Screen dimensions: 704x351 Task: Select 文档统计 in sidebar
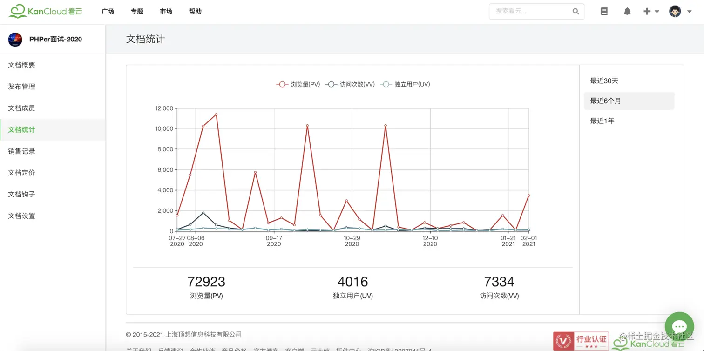[x=53, y=130]
